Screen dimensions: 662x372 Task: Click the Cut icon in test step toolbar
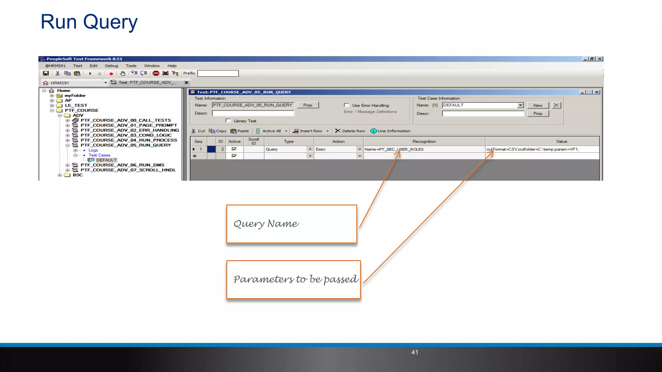(193, 131)
